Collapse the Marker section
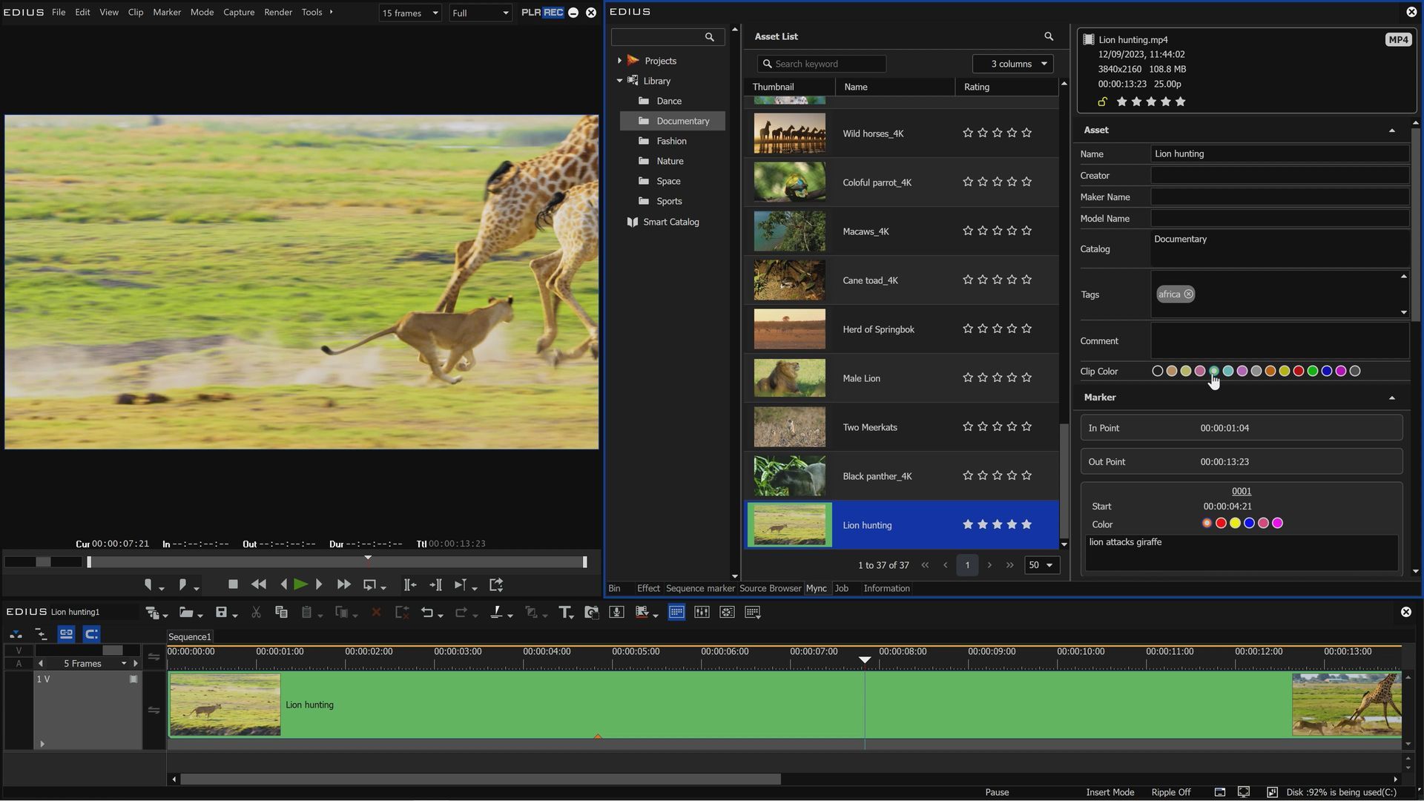 1391,398
